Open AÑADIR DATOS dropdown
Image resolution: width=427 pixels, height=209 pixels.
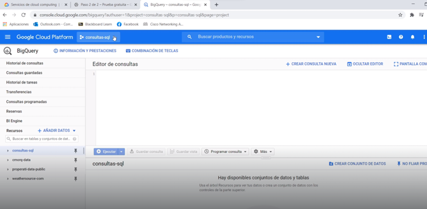(x=57, y=131)
